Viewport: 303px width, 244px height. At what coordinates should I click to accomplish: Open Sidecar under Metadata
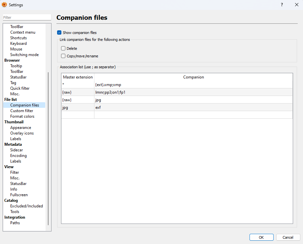(x=17, y=150)
